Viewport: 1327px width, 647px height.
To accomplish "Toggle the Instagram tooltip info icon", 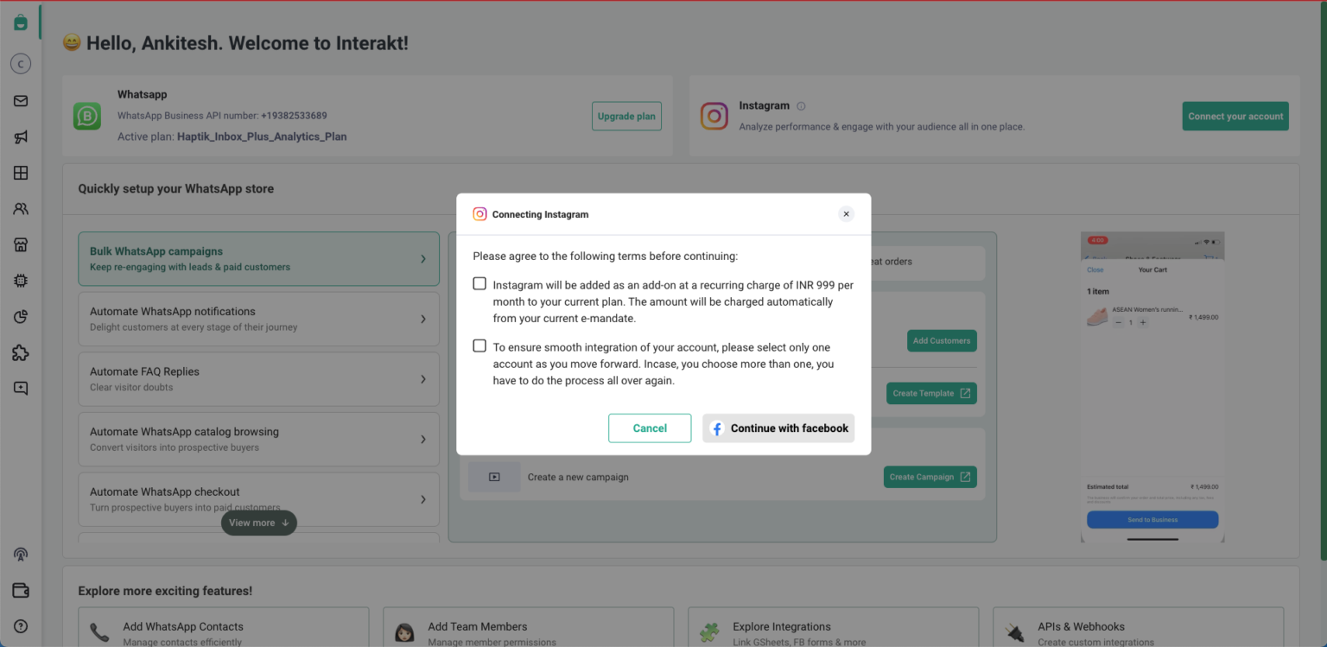I will point(801,106).
